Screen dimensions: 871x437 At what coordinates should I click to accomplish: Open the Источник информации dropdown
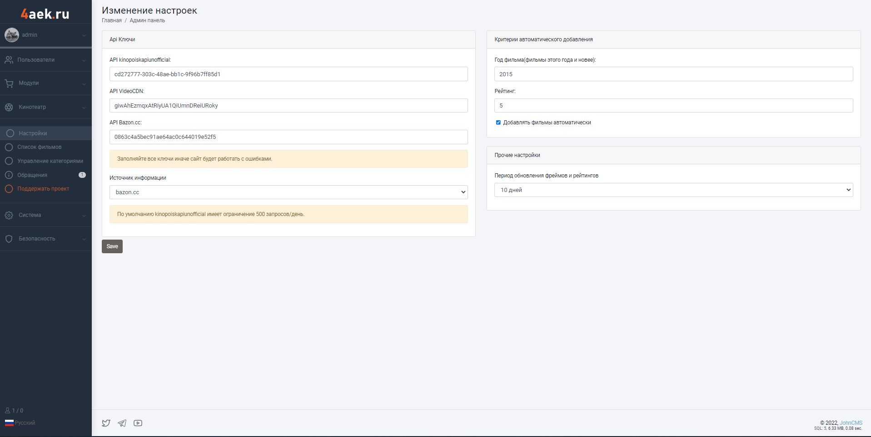(x=288, y=192)
